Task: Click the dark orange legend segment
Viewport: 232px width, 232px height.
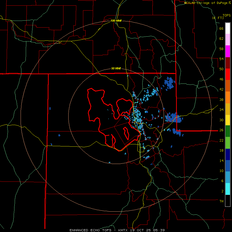Action: (228, 86)
